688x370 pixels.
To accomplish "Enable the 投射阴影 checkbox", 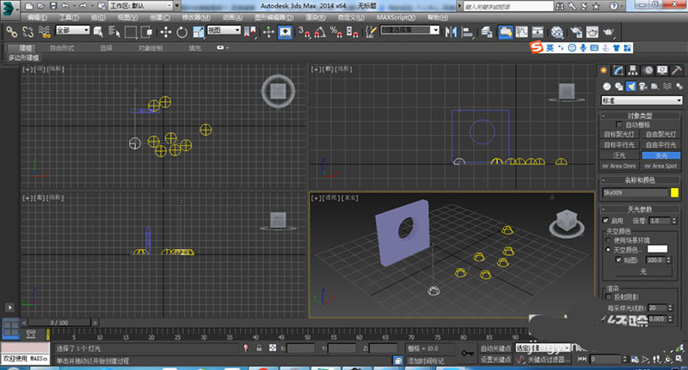I will coord(610,297).
